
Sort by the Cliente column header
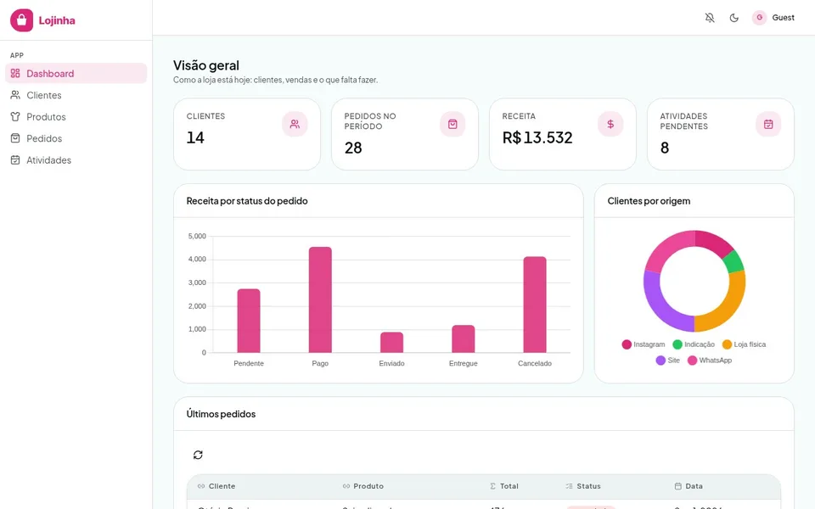[x=222, y=486]
